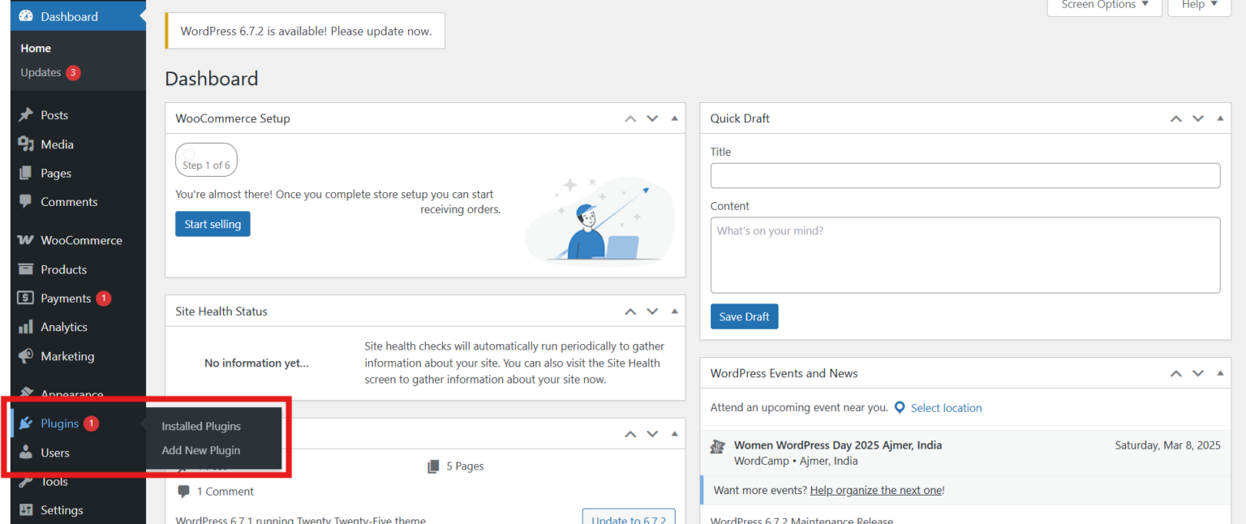Screen dimensions: 1246x524
Task: Select Add New Plugin menu item
Action: [x=200, y=450]
